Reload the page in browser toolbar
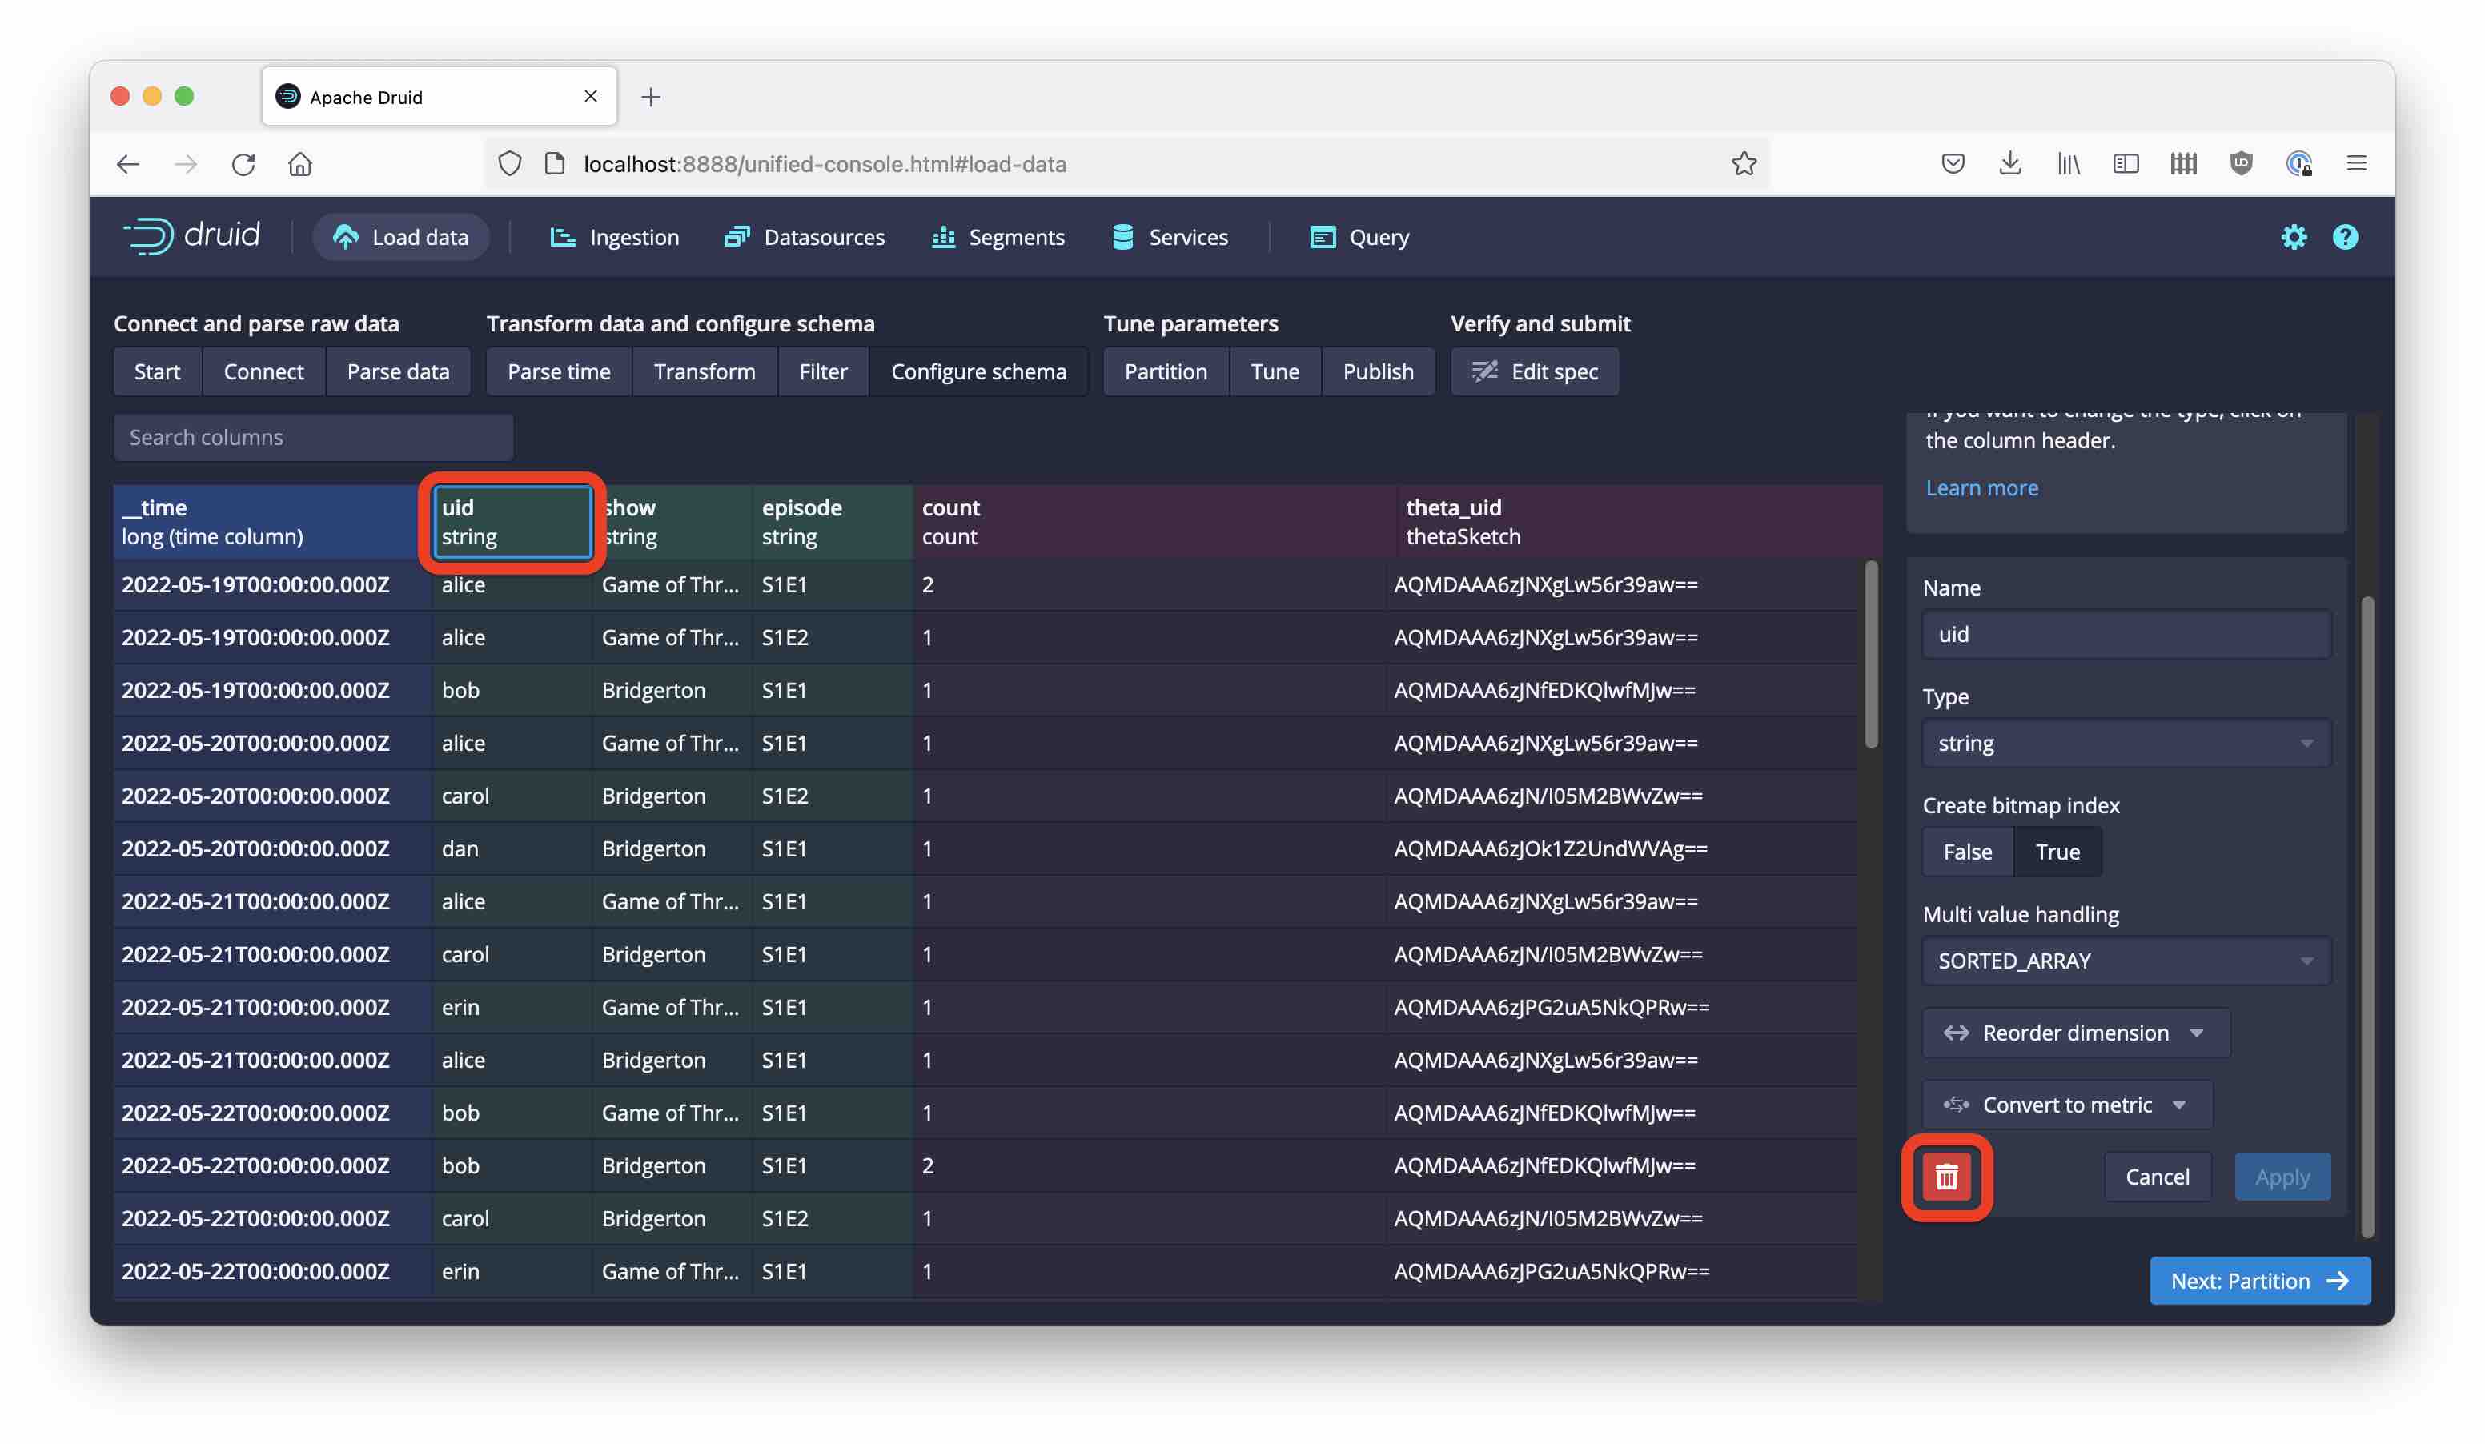The image size is (2485, 1444). (x=243, y=163)
